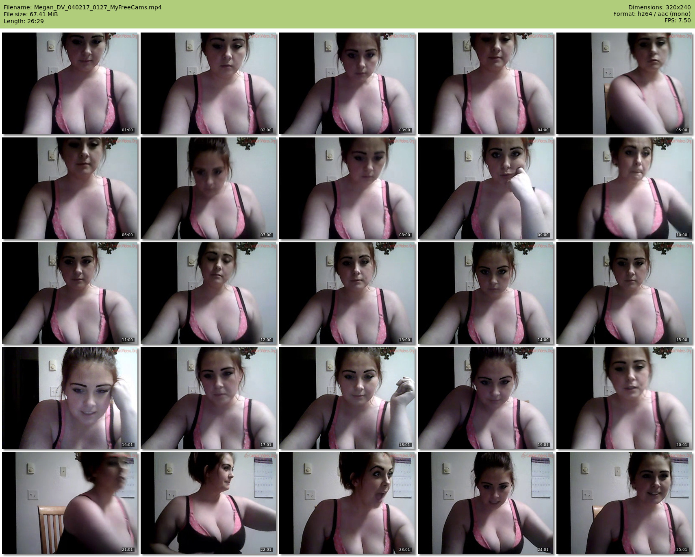Select the "Dimensions: 320x240" text
The height and width of the screenshot is (557, 695).
click(659, 7)
